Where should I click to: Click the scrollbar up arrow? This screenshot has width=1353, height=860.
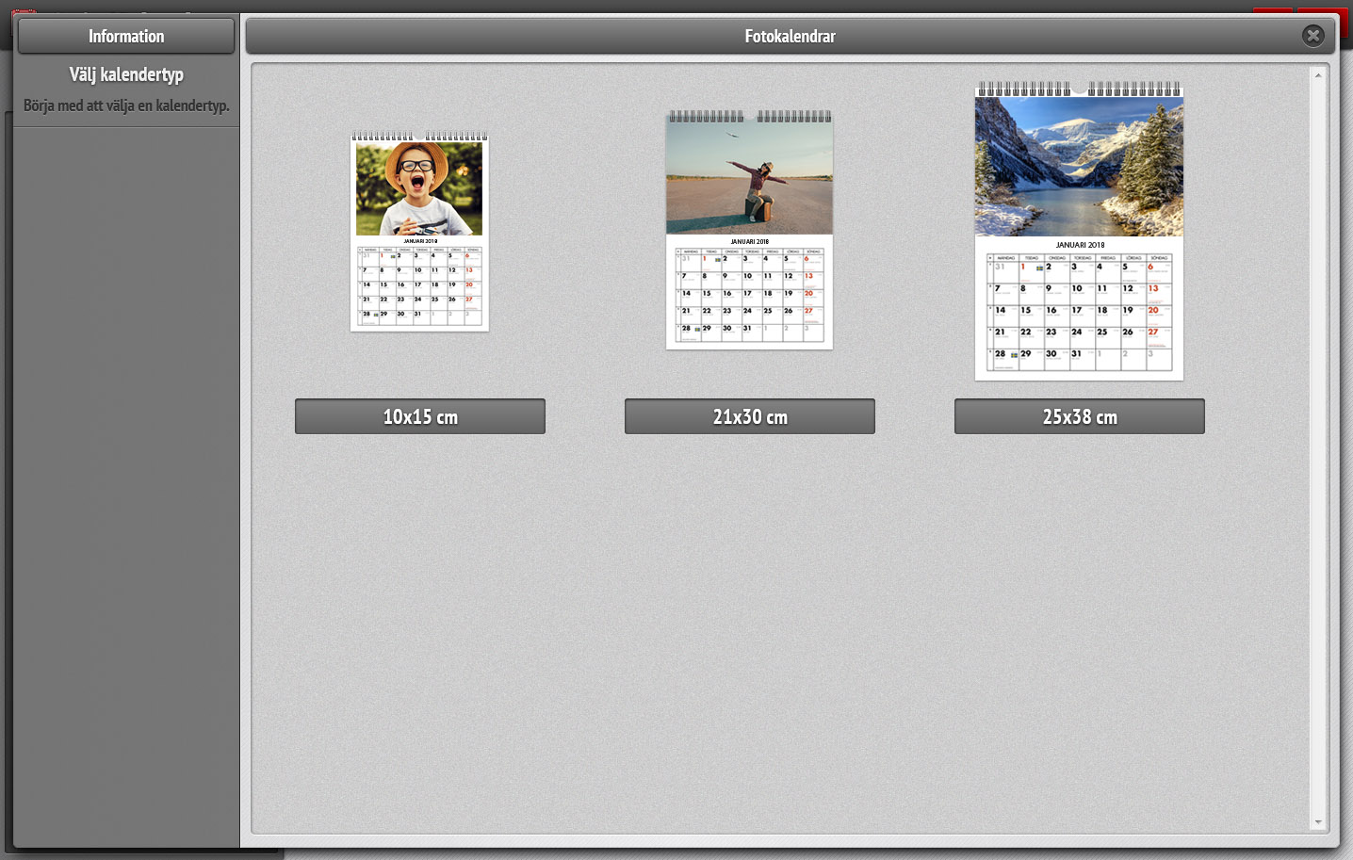click(1318, 74)
